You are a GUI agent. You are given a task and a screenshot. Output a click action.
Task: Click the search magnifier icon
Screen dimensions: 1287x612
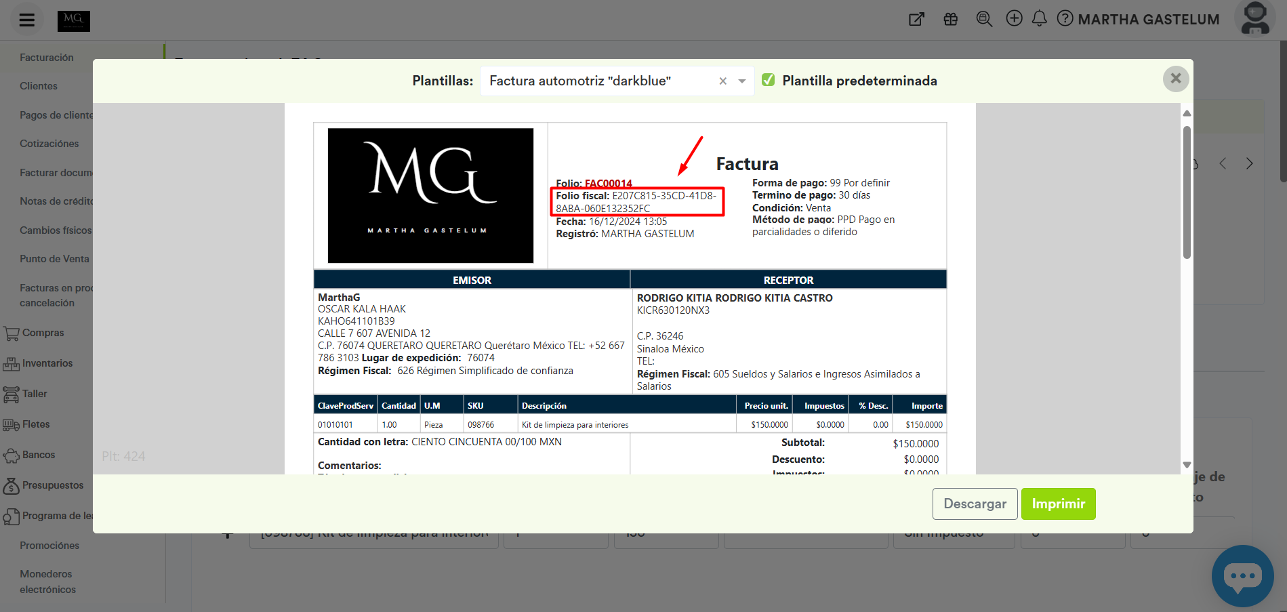[x=984, y=19]
